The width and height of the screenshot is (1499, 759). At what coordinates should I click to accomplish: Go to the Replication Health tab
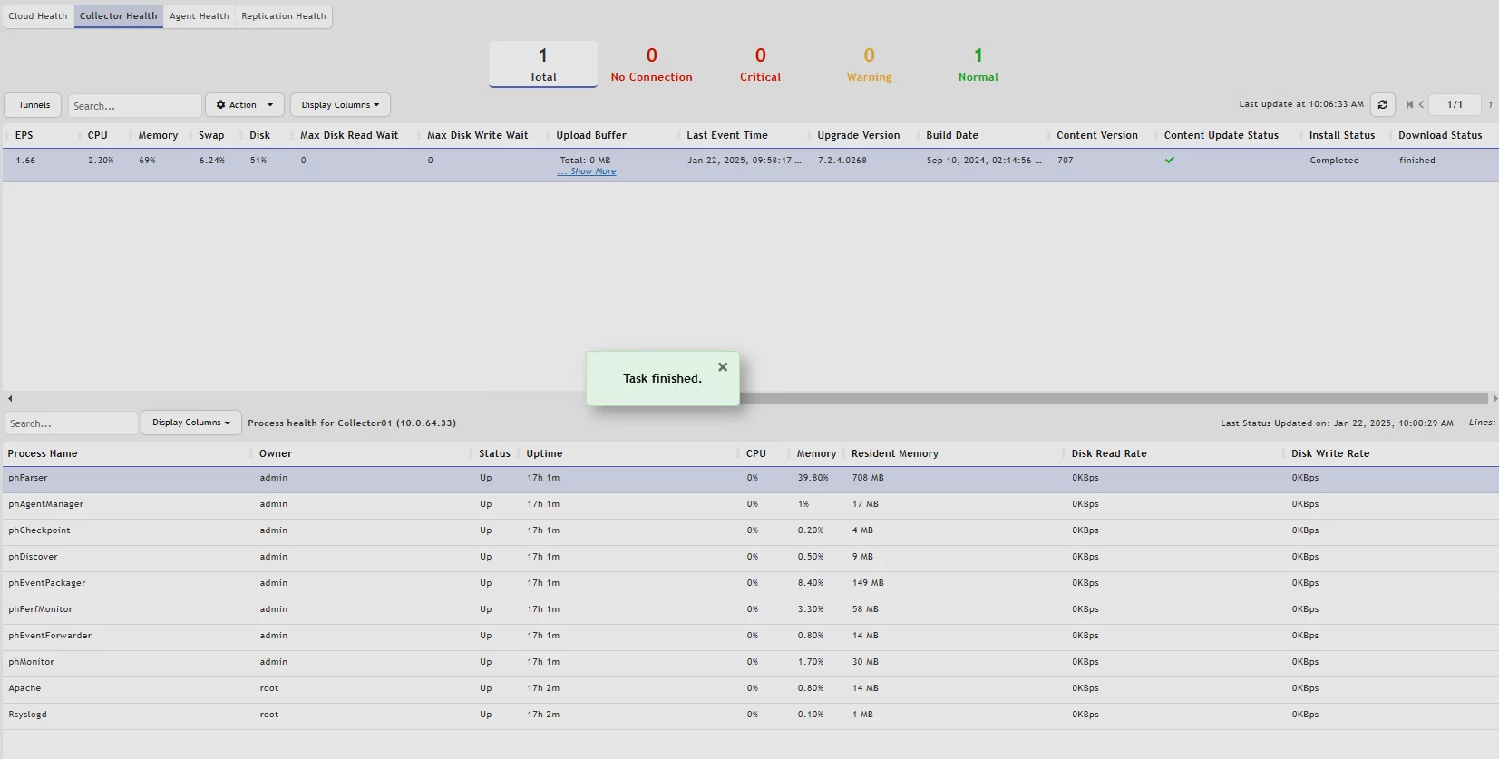point(284,16)
